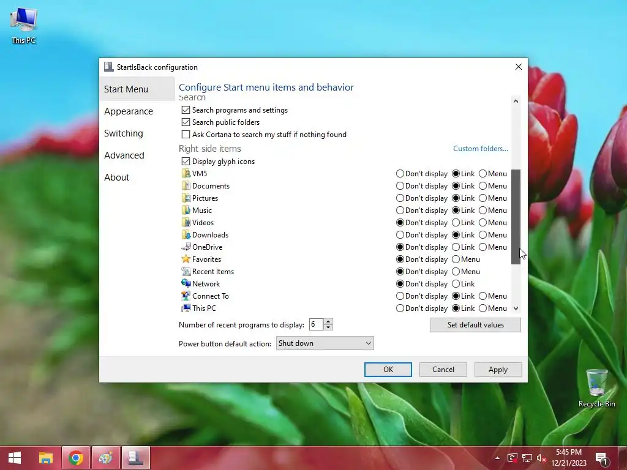Click the OK button
Viewport: 627px width, 470px height.
point(388,369)
